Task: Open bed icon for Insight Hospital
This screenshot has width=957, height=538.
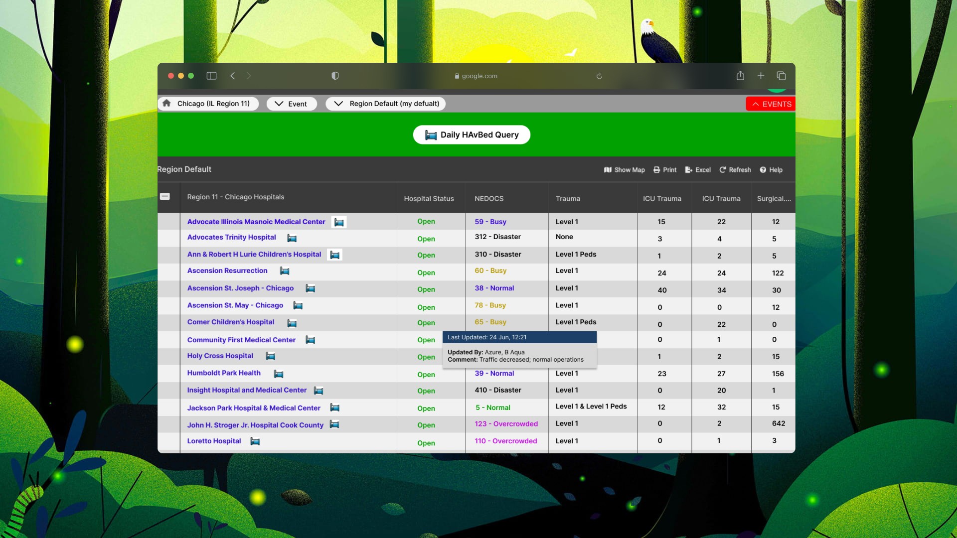Action: 319,391
